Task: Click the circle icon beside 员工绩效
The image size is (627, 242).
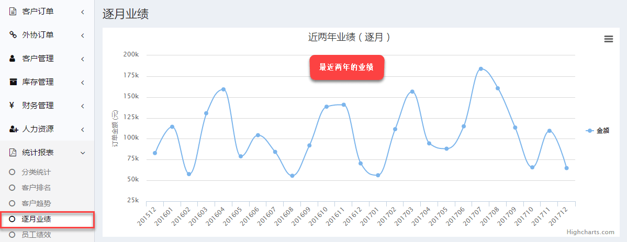Action: point(12,234)
